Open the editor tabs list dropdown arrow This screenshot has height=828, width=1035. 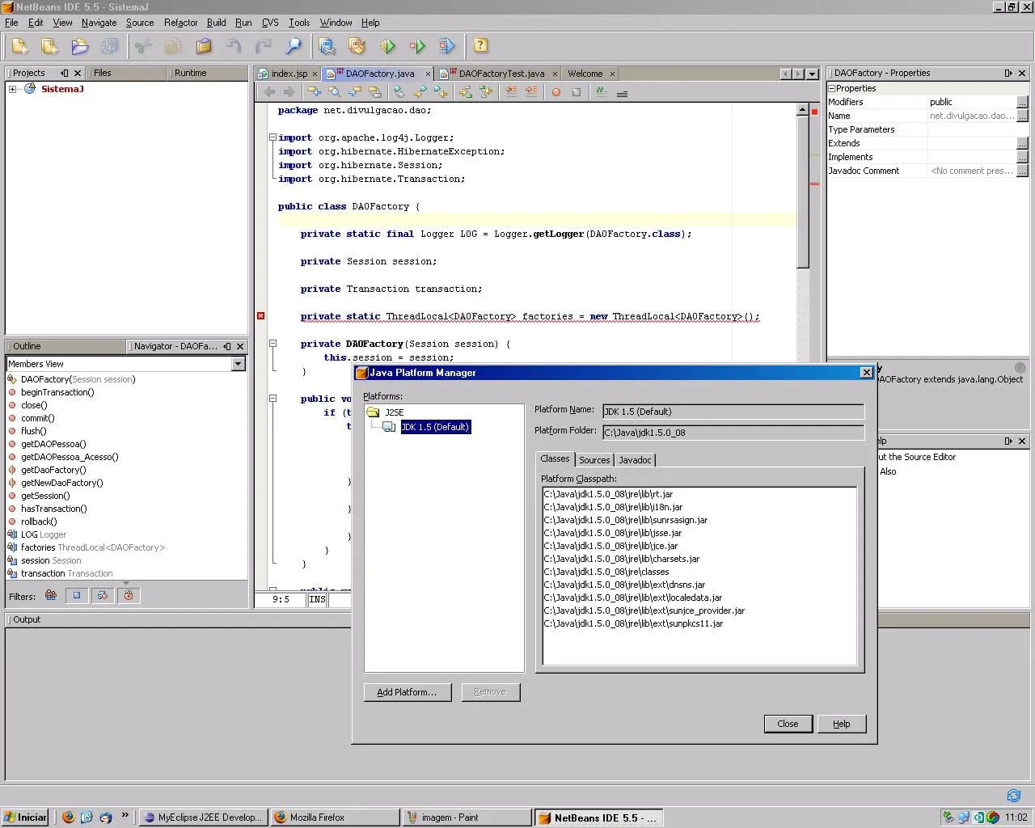pos(813,74)
